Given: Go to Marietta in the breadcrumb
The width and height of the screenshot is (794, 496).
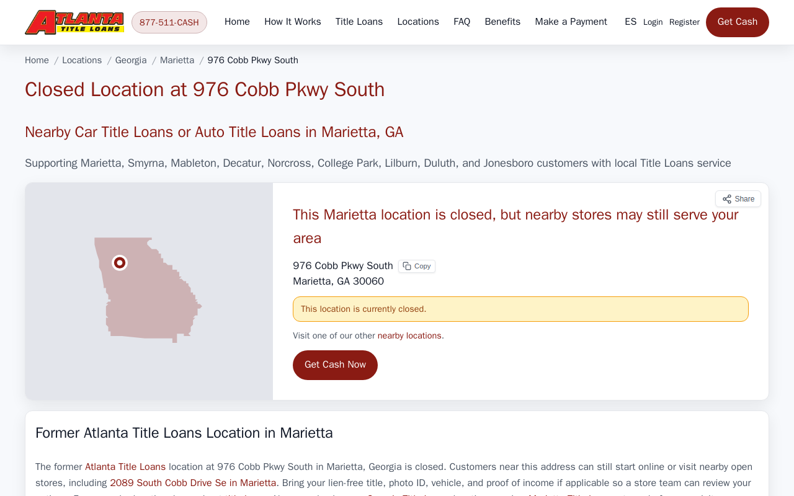Looking at the screenshot, I should [177, 60].
